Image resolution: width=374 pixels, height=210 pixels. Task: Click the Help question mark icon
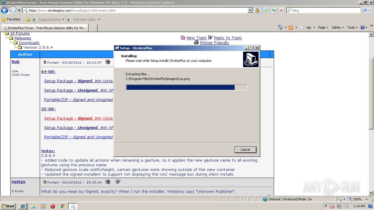(363, 27)
